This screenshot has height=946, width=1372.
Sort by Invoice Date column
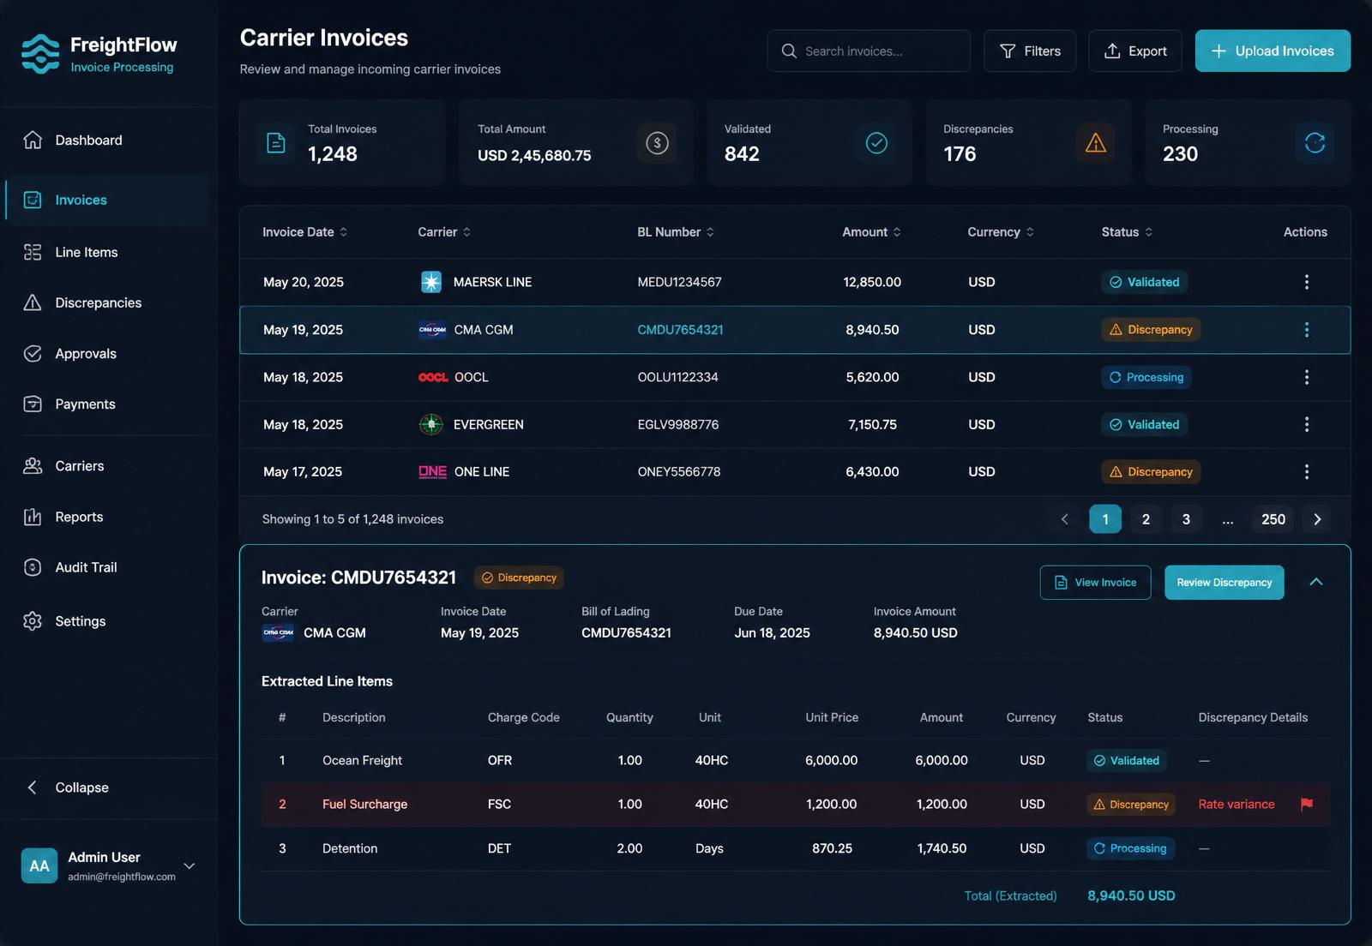[x=304, y=232]
